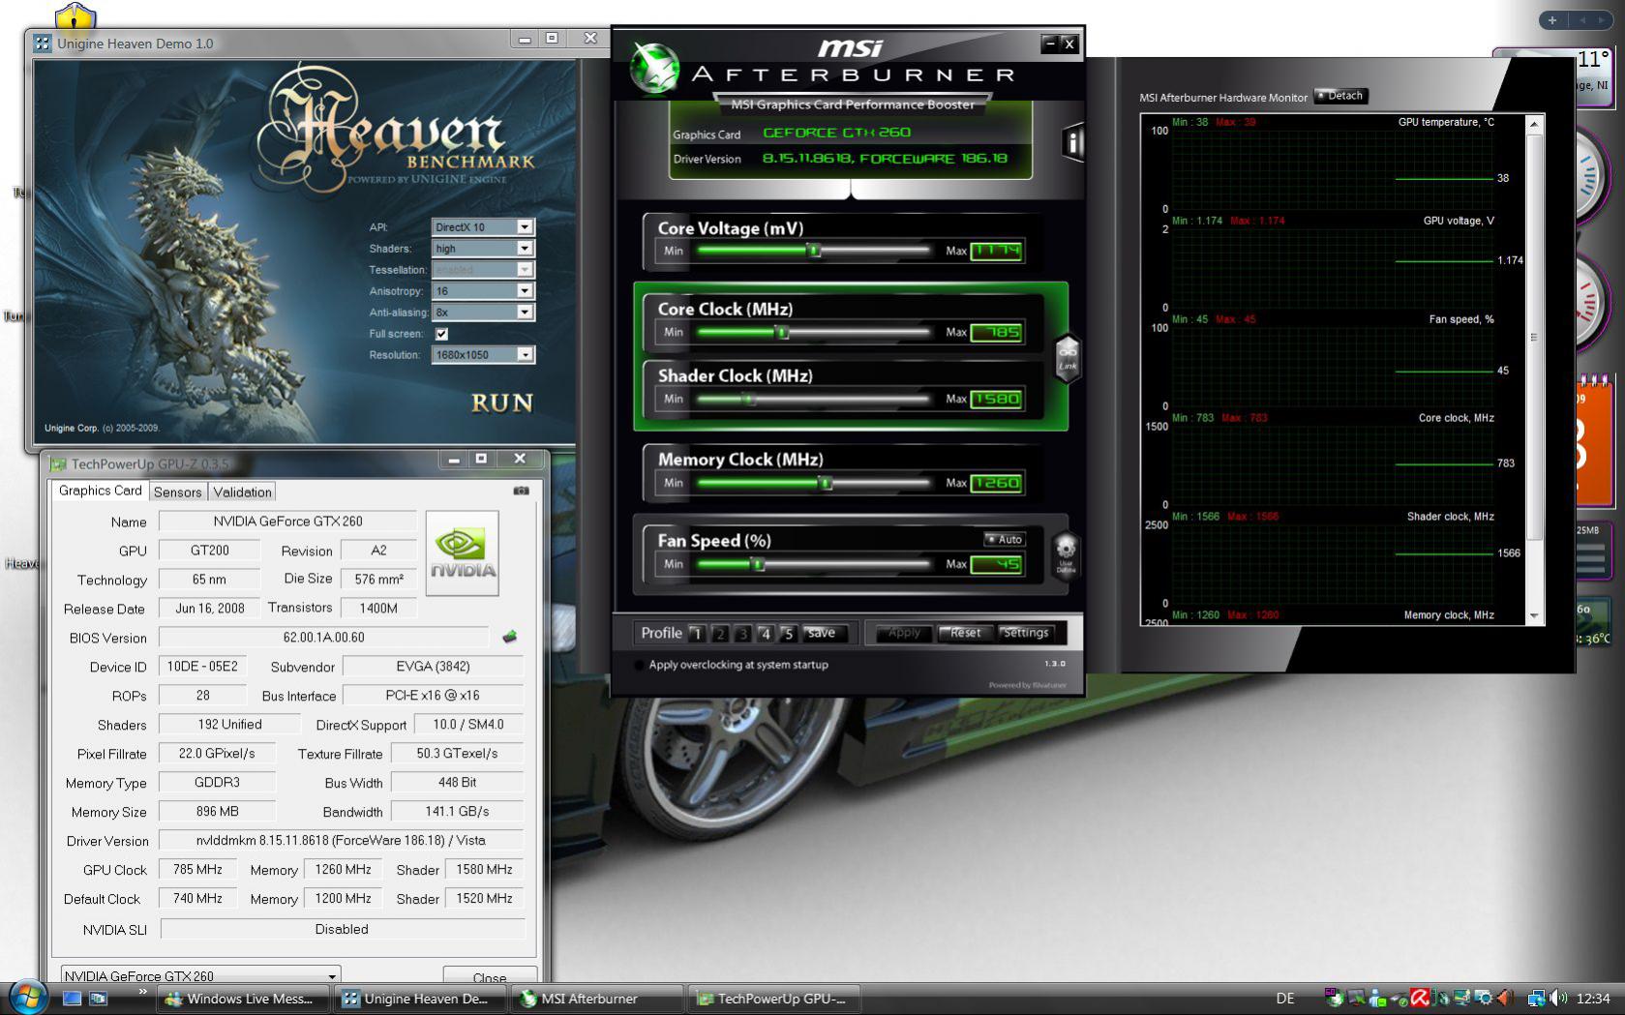Detach the Afterburner Hardware Monitor
The image size is (1625, 1015).
1339,96
